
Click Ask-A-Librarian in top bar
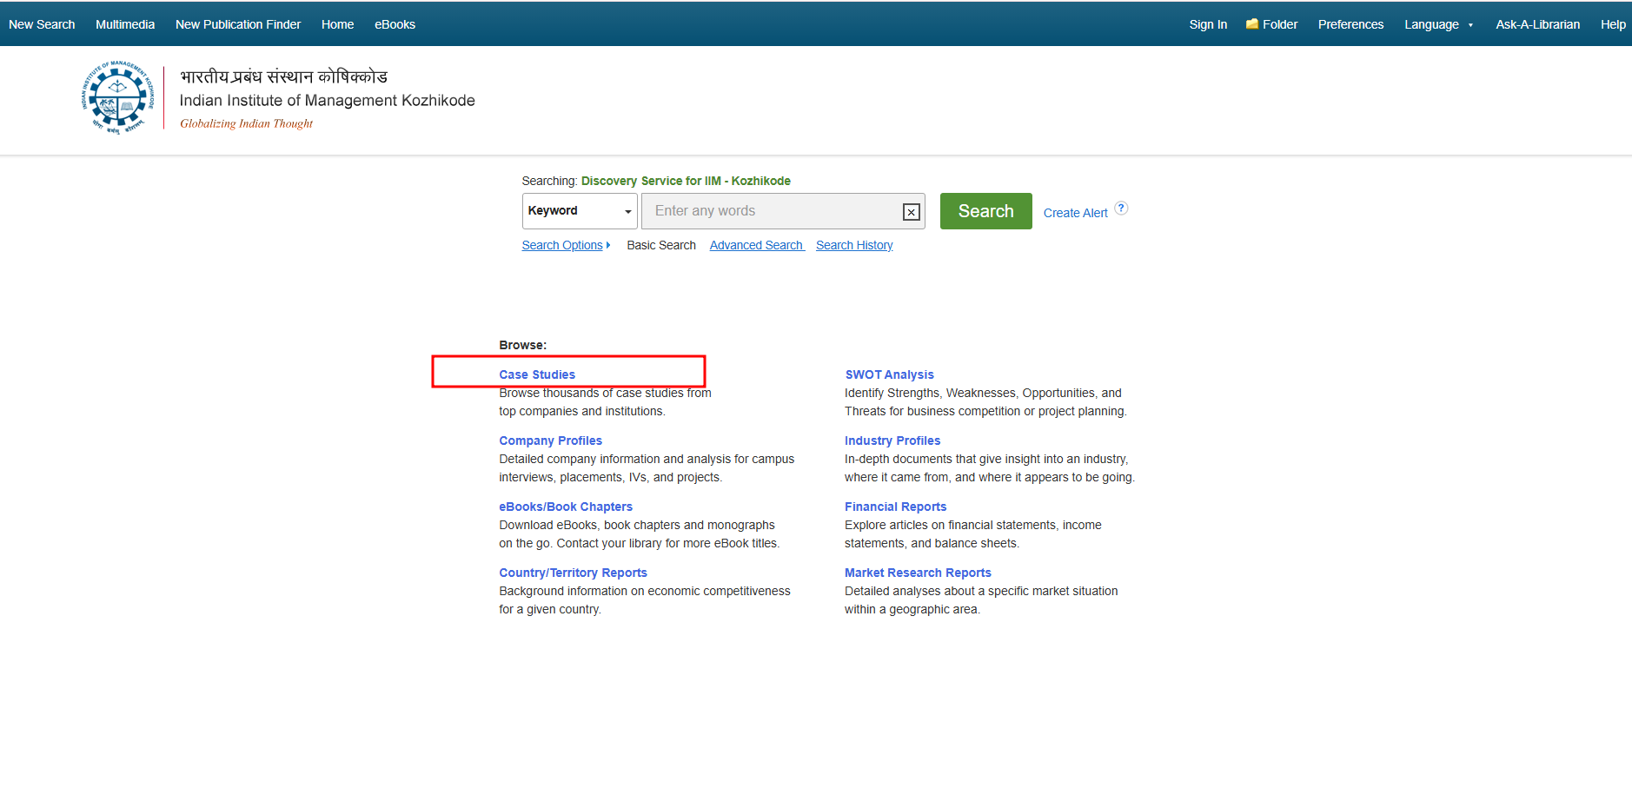[x=1537, y=24]
